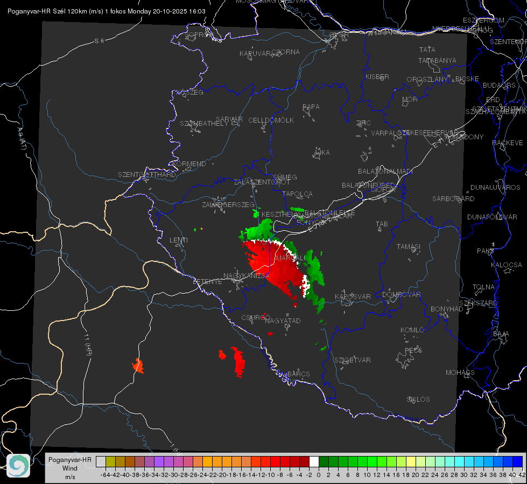Select the TATABANYA city label
527x484 pixels.
click(x=437, y=60)
